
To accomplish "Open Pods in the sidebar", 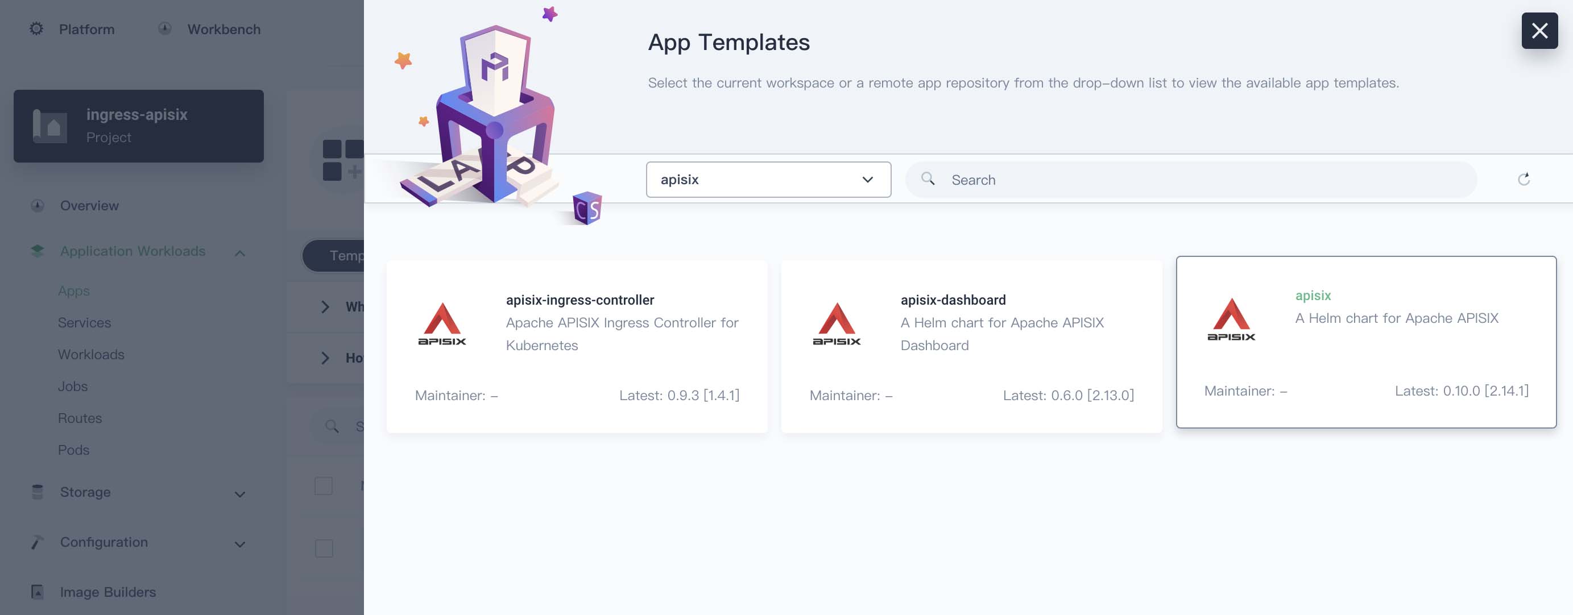I will click(73, 450).
